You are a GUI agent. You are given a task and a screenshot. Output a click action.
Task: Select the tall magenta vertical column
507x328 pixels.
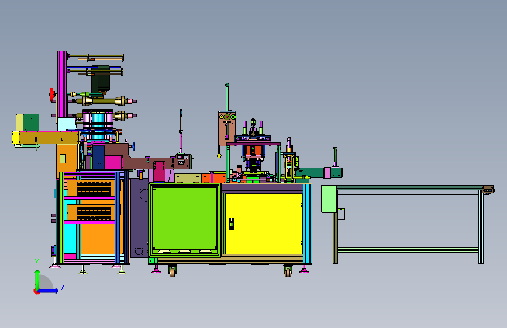62,85
